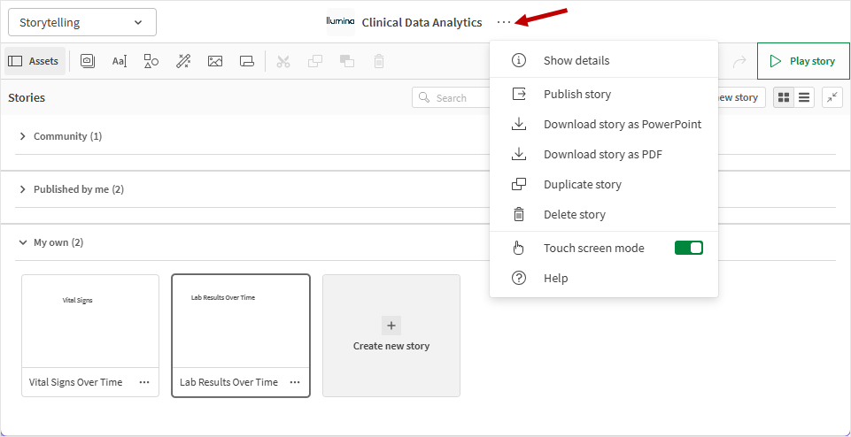This screenshot has height=437, width=851.
Task: Expand the Community (1) section
Action: point(23,136)
